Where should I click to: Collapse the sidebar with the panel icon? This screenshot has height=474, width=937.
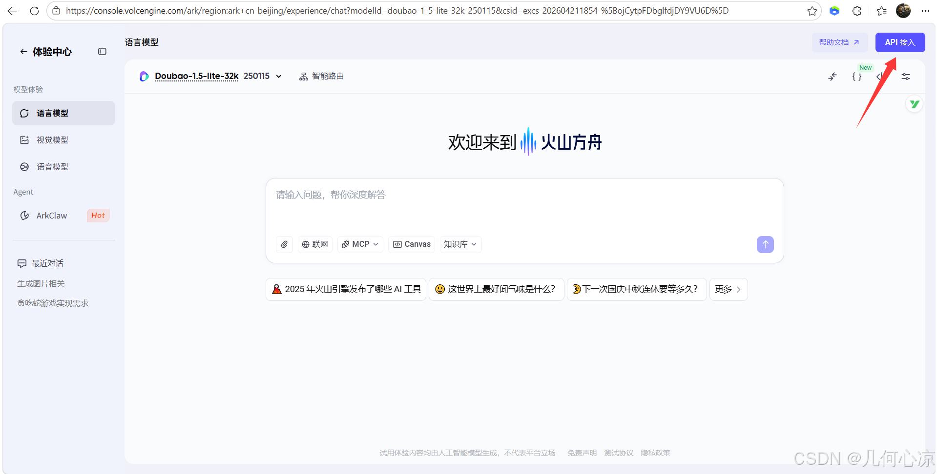(x=102, y=52)
